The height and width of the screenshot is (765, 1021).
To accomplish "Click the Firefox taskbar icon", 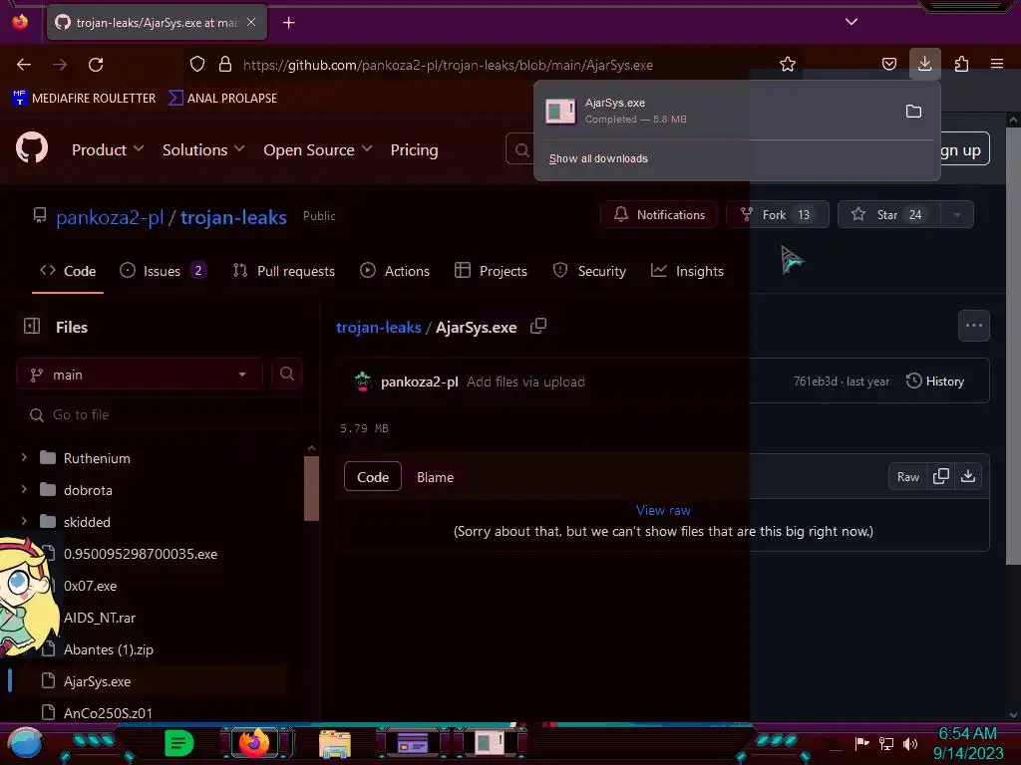I will 254,743.
